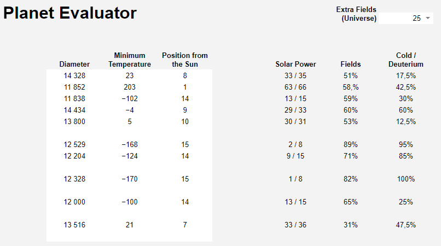Click the Cold / Deuterium column header

click(406, 60)
